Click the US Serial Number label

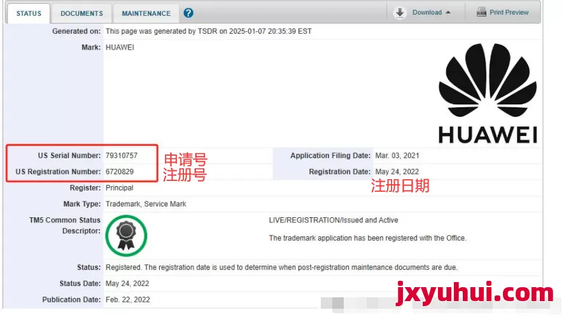tap(69, 156)
